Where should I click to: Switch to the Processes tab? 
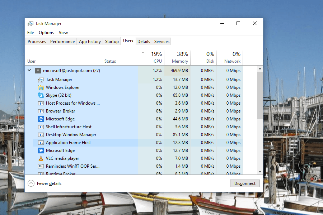(37, 41)
